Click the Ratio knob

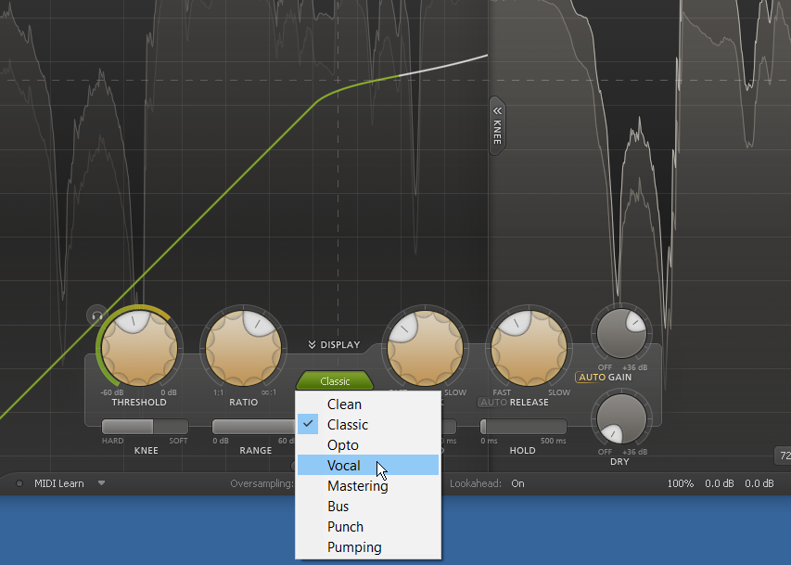pos(241,347)
